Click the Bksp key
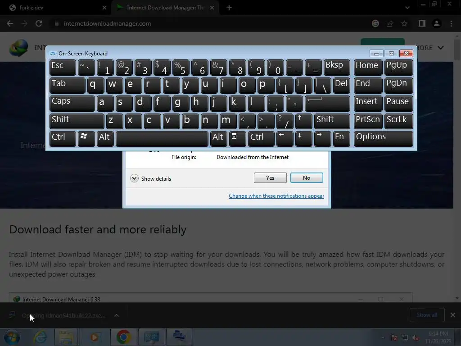The width and height of the screenshot is (461, 346). [x=337, y=68]
